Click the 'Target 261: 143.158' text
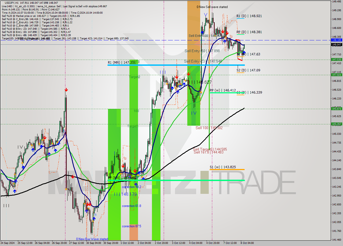Viewport: 343px width, 246px height. click(x=65, y=39)
